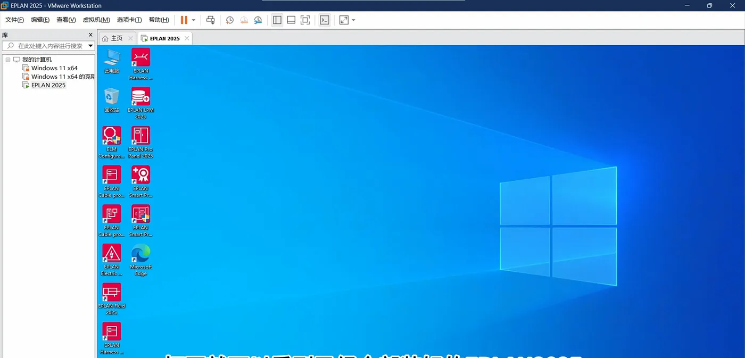
Task: Open the snapshot manager
Action: point(258,20)
